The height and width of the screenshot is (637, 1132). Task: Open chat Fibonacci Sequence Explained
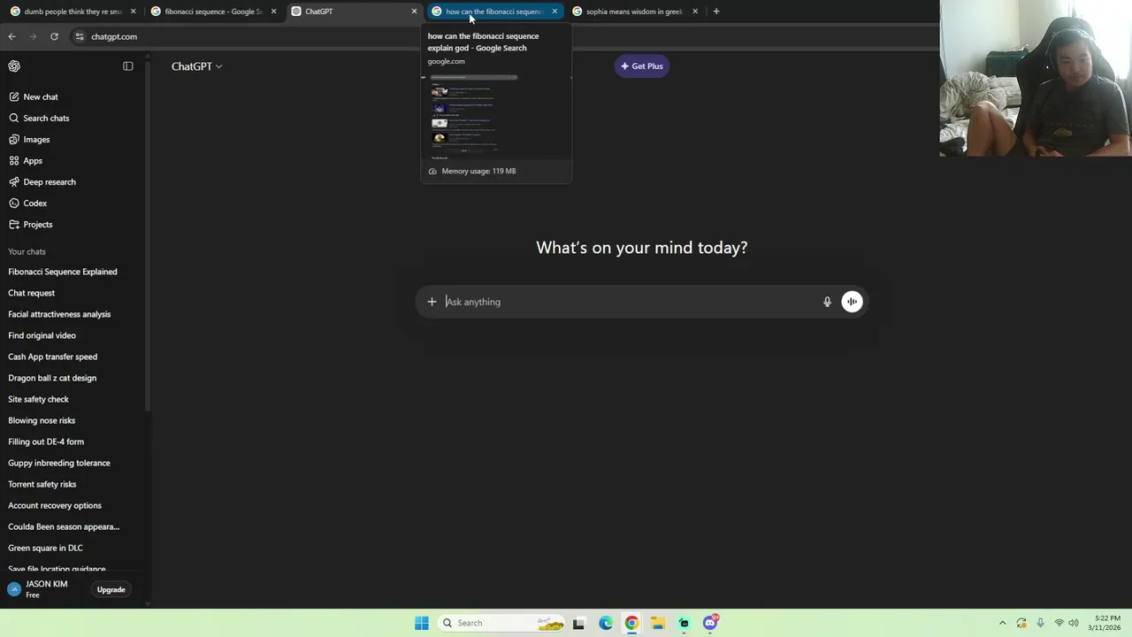[63, 272]
